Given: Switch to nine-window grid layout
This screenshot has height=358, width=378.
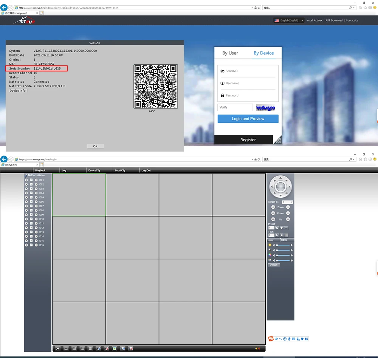Looking at the screenshot, I should click(82, 348).
